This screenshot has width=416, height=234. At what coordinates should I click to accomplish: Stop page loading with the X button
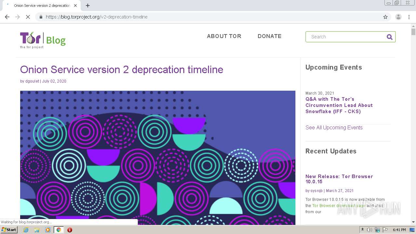[x=28, y=17]
